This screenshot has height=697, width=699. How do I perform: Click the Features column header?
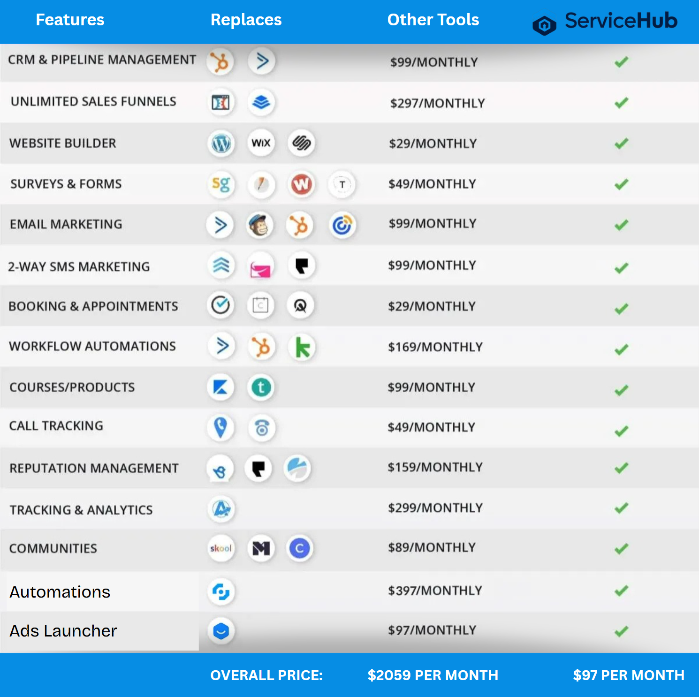click(70, 20)
